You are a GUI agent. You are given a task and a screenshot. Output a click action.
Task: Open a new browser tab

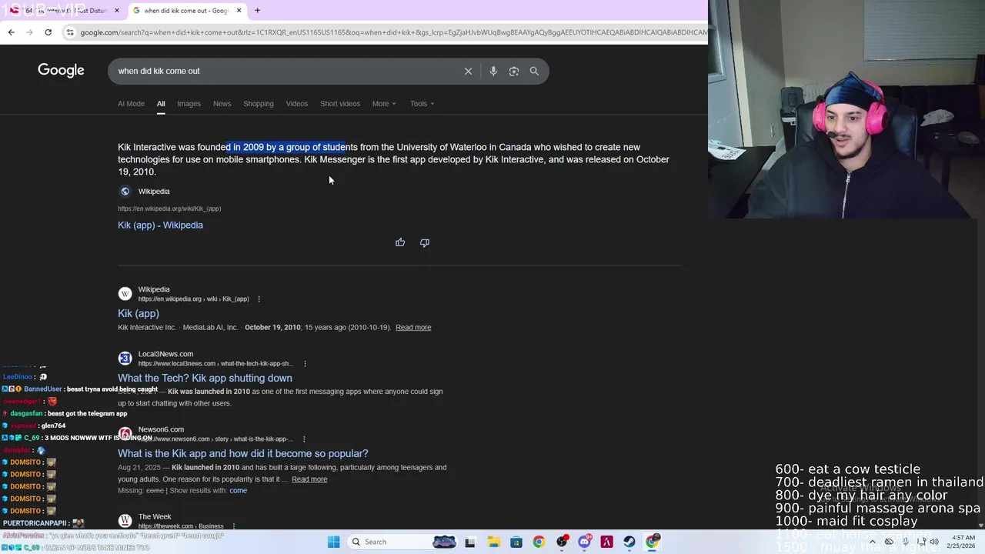coord(257,11)
